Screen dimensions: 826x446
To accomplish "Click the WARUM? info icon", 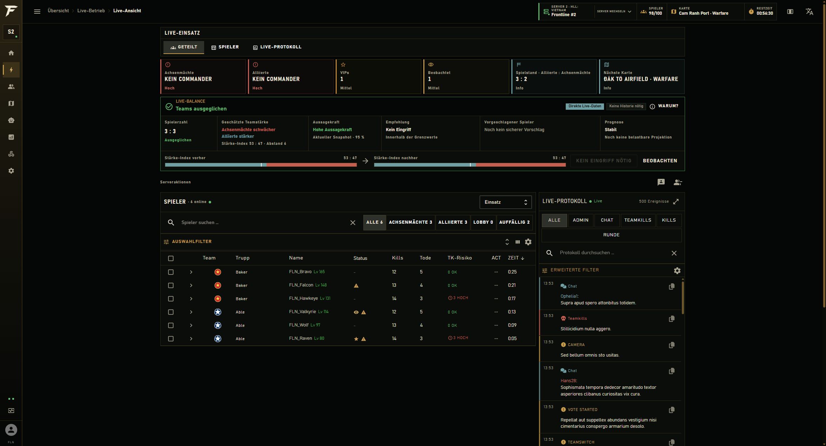I will point(652,107).
